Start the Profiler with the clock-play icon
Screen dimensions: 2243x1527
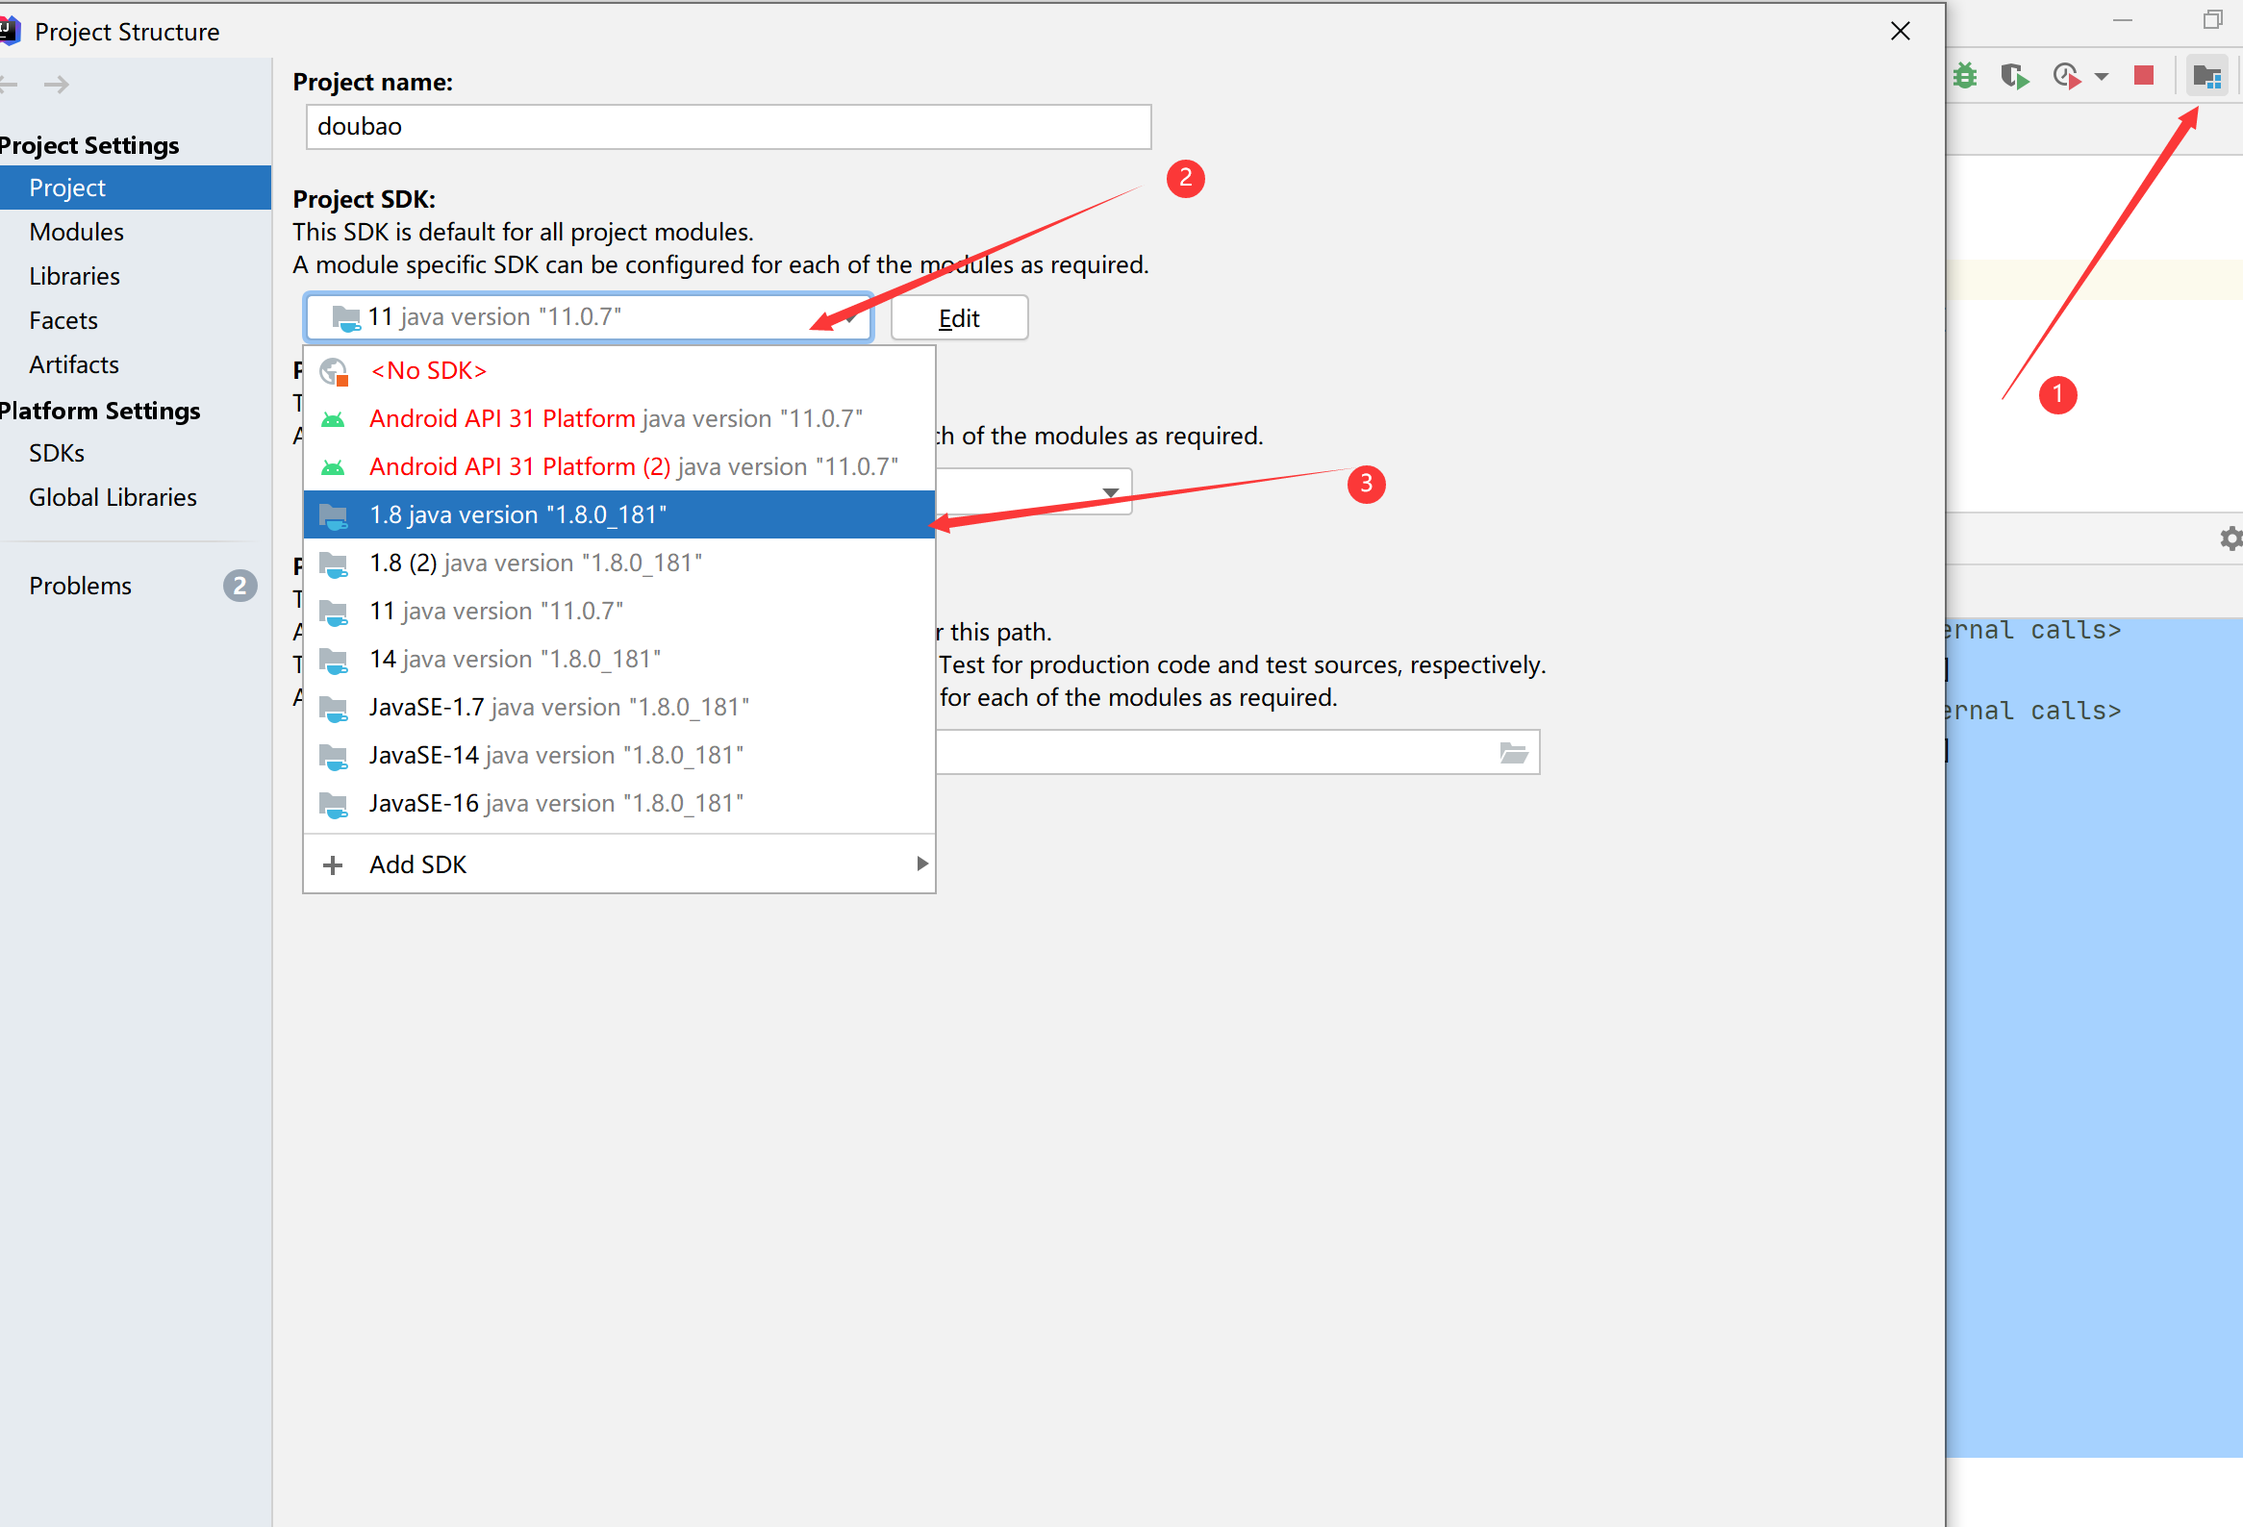tap(2066, 75)
